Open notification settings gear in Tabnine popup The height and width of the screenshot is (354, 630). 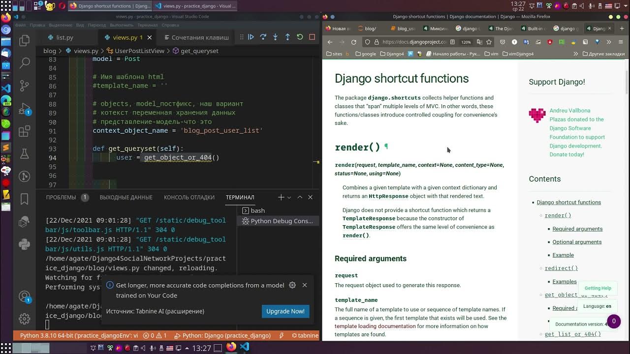tap(292, 285)
